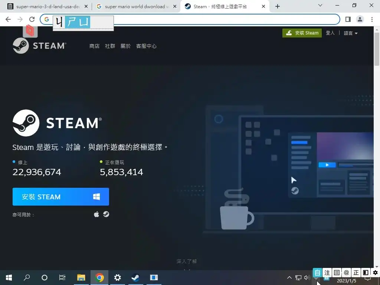Open the 社群 community menu
Screen dimensions: 380x285
point(110,46)
